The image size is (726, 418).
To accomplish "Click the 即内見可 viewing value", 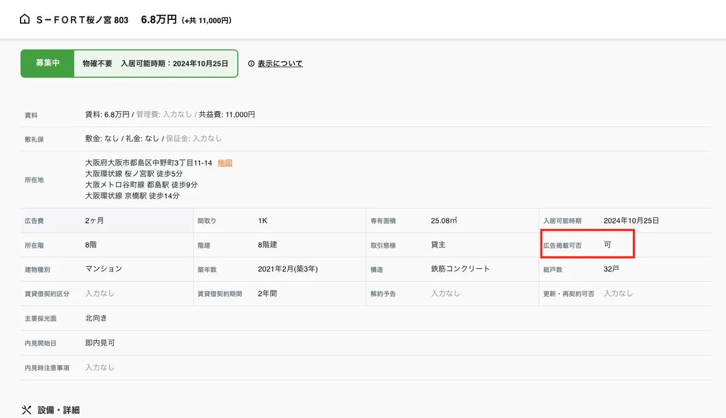I will [x=100, y=342].
